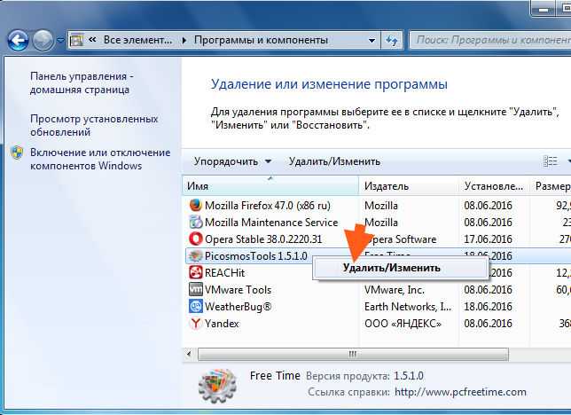Image resolution: width=571 pixels, height=415 pixels.
Task: Click the greyed Forward navigation arrow
Action: (x=43, y=40)
